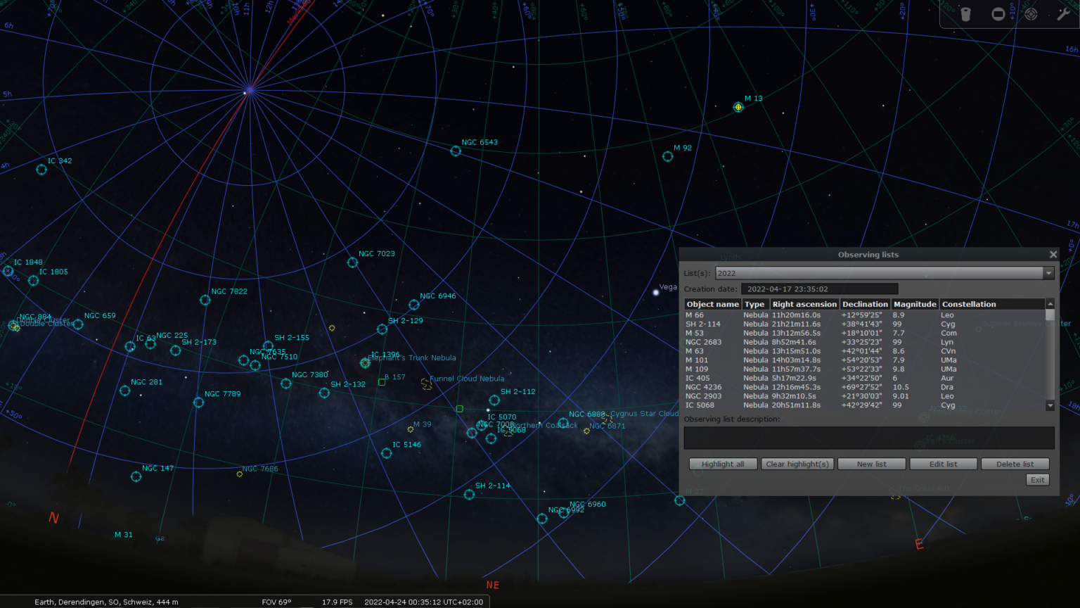Select the IC 342 galaxy marker
Image resolution: width=1080 pixels, height=608 pixels.
40,169
